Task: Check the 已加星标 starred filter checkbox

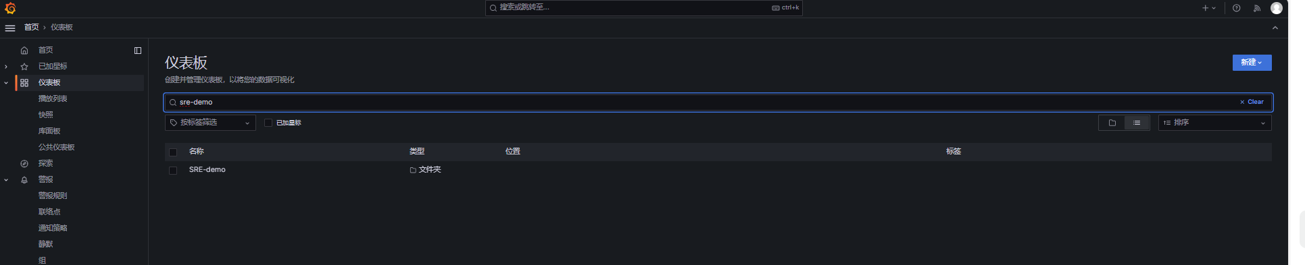Action: 268,123
